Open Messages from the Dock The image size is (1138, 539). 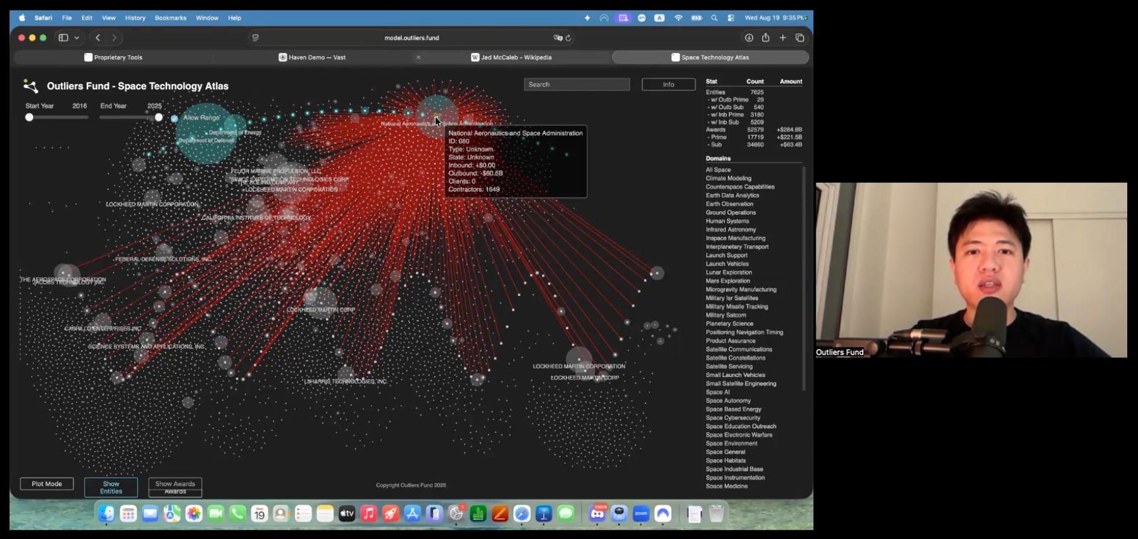coord(566,514)
